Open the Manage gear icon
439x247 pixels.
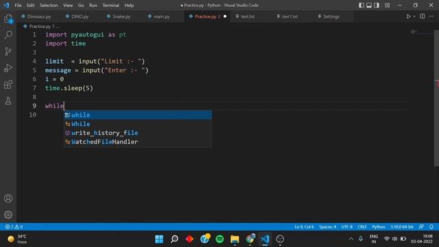pyautogui.click(x=8, y=215)
